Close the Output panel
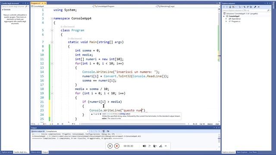This screenshot has height=155, width=276. pyautogui.click(x=219, y=128)
